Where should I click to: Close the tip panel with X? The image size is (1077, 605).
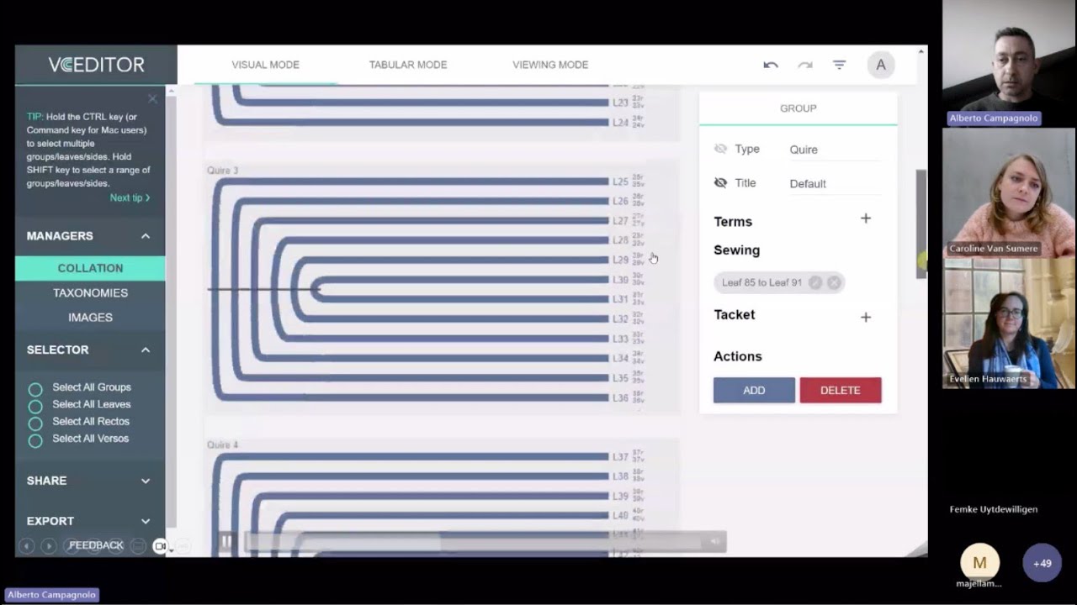point(152,98)
